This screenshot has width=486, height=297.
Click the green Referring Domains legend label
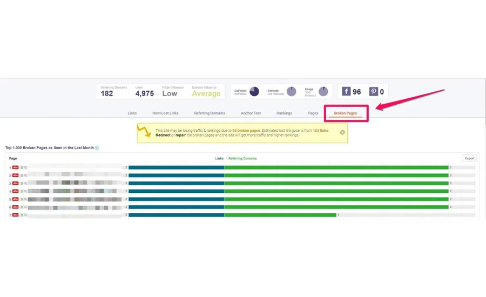pyautogui.click(x=242, y=158)
